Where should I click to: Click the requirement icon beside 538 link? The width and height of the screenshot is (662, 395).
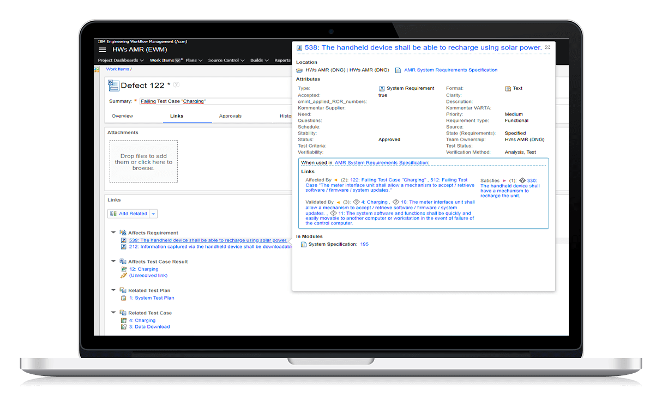pyautogui.click(x=124, y=240)
